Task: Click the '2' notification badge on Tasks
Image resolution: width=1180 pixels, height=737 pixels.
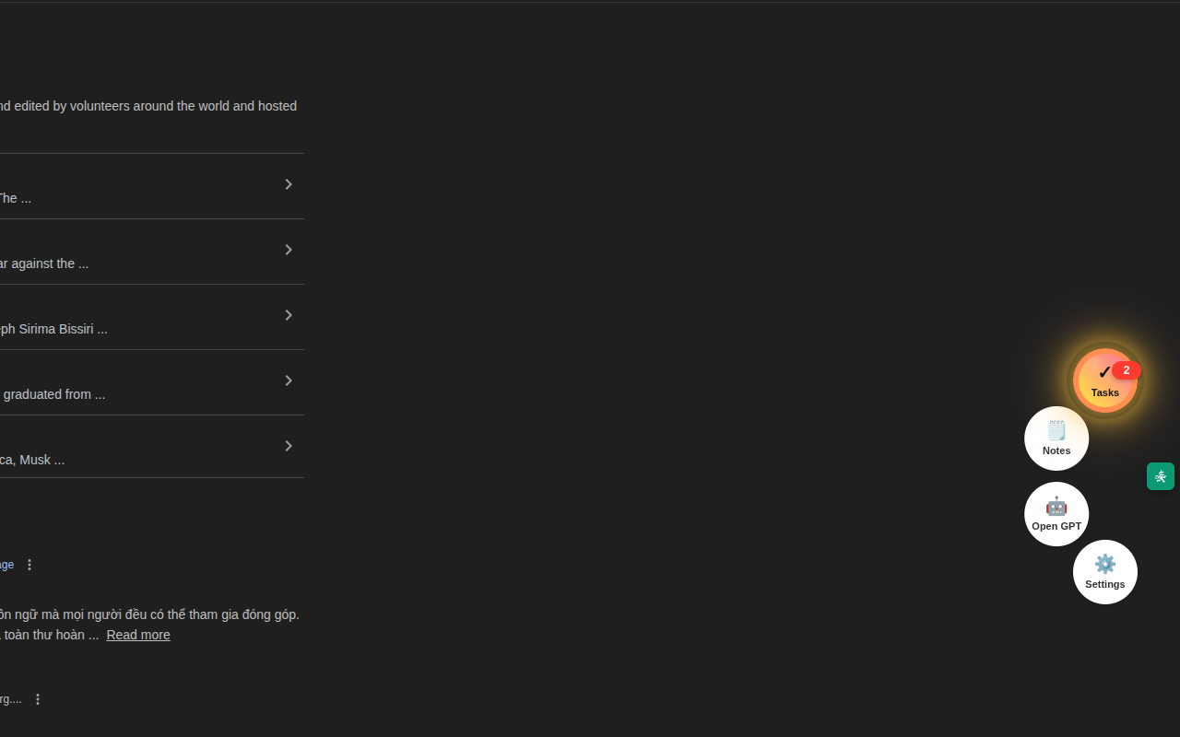Action: pos(1127,370)
